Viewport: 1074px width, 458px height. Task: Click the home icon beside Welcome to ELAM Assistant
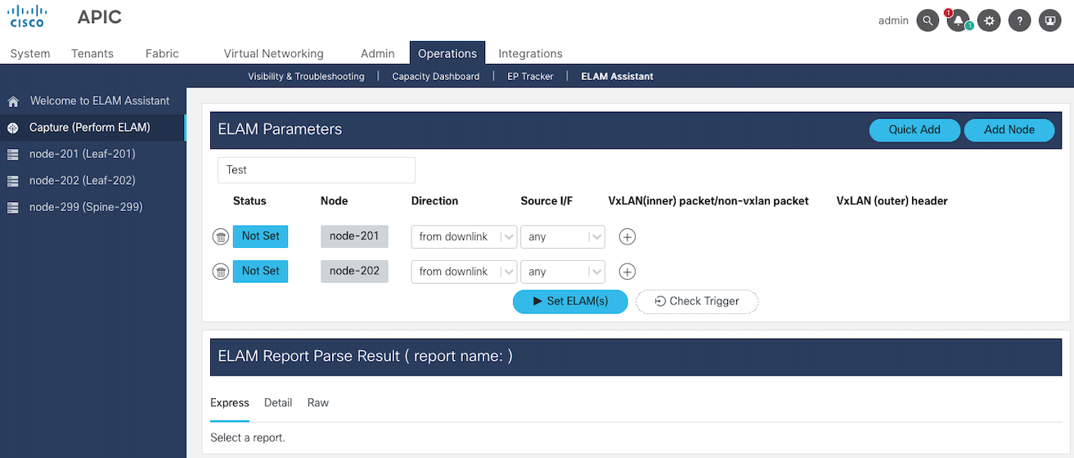pyautogui.click(x=13, y=101)
